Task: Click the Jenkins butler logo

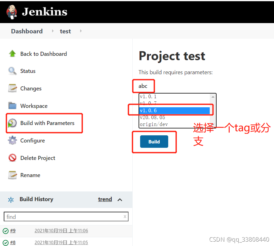Action: click(12, 12)
